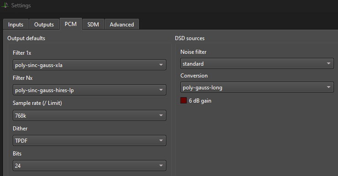Click the arrow on the Bits combo box
Viewport: 338px width, 176px height.
pyautogui.click(x=161, y=166)
